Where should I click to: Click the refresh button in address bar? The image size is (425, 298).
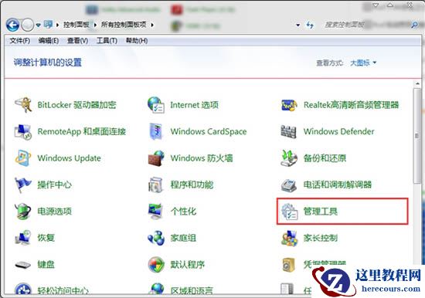(310, 25)
